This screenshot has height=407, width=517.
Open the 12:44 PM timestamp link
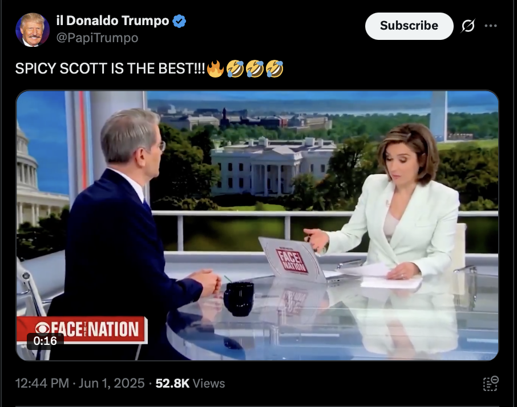42,383
